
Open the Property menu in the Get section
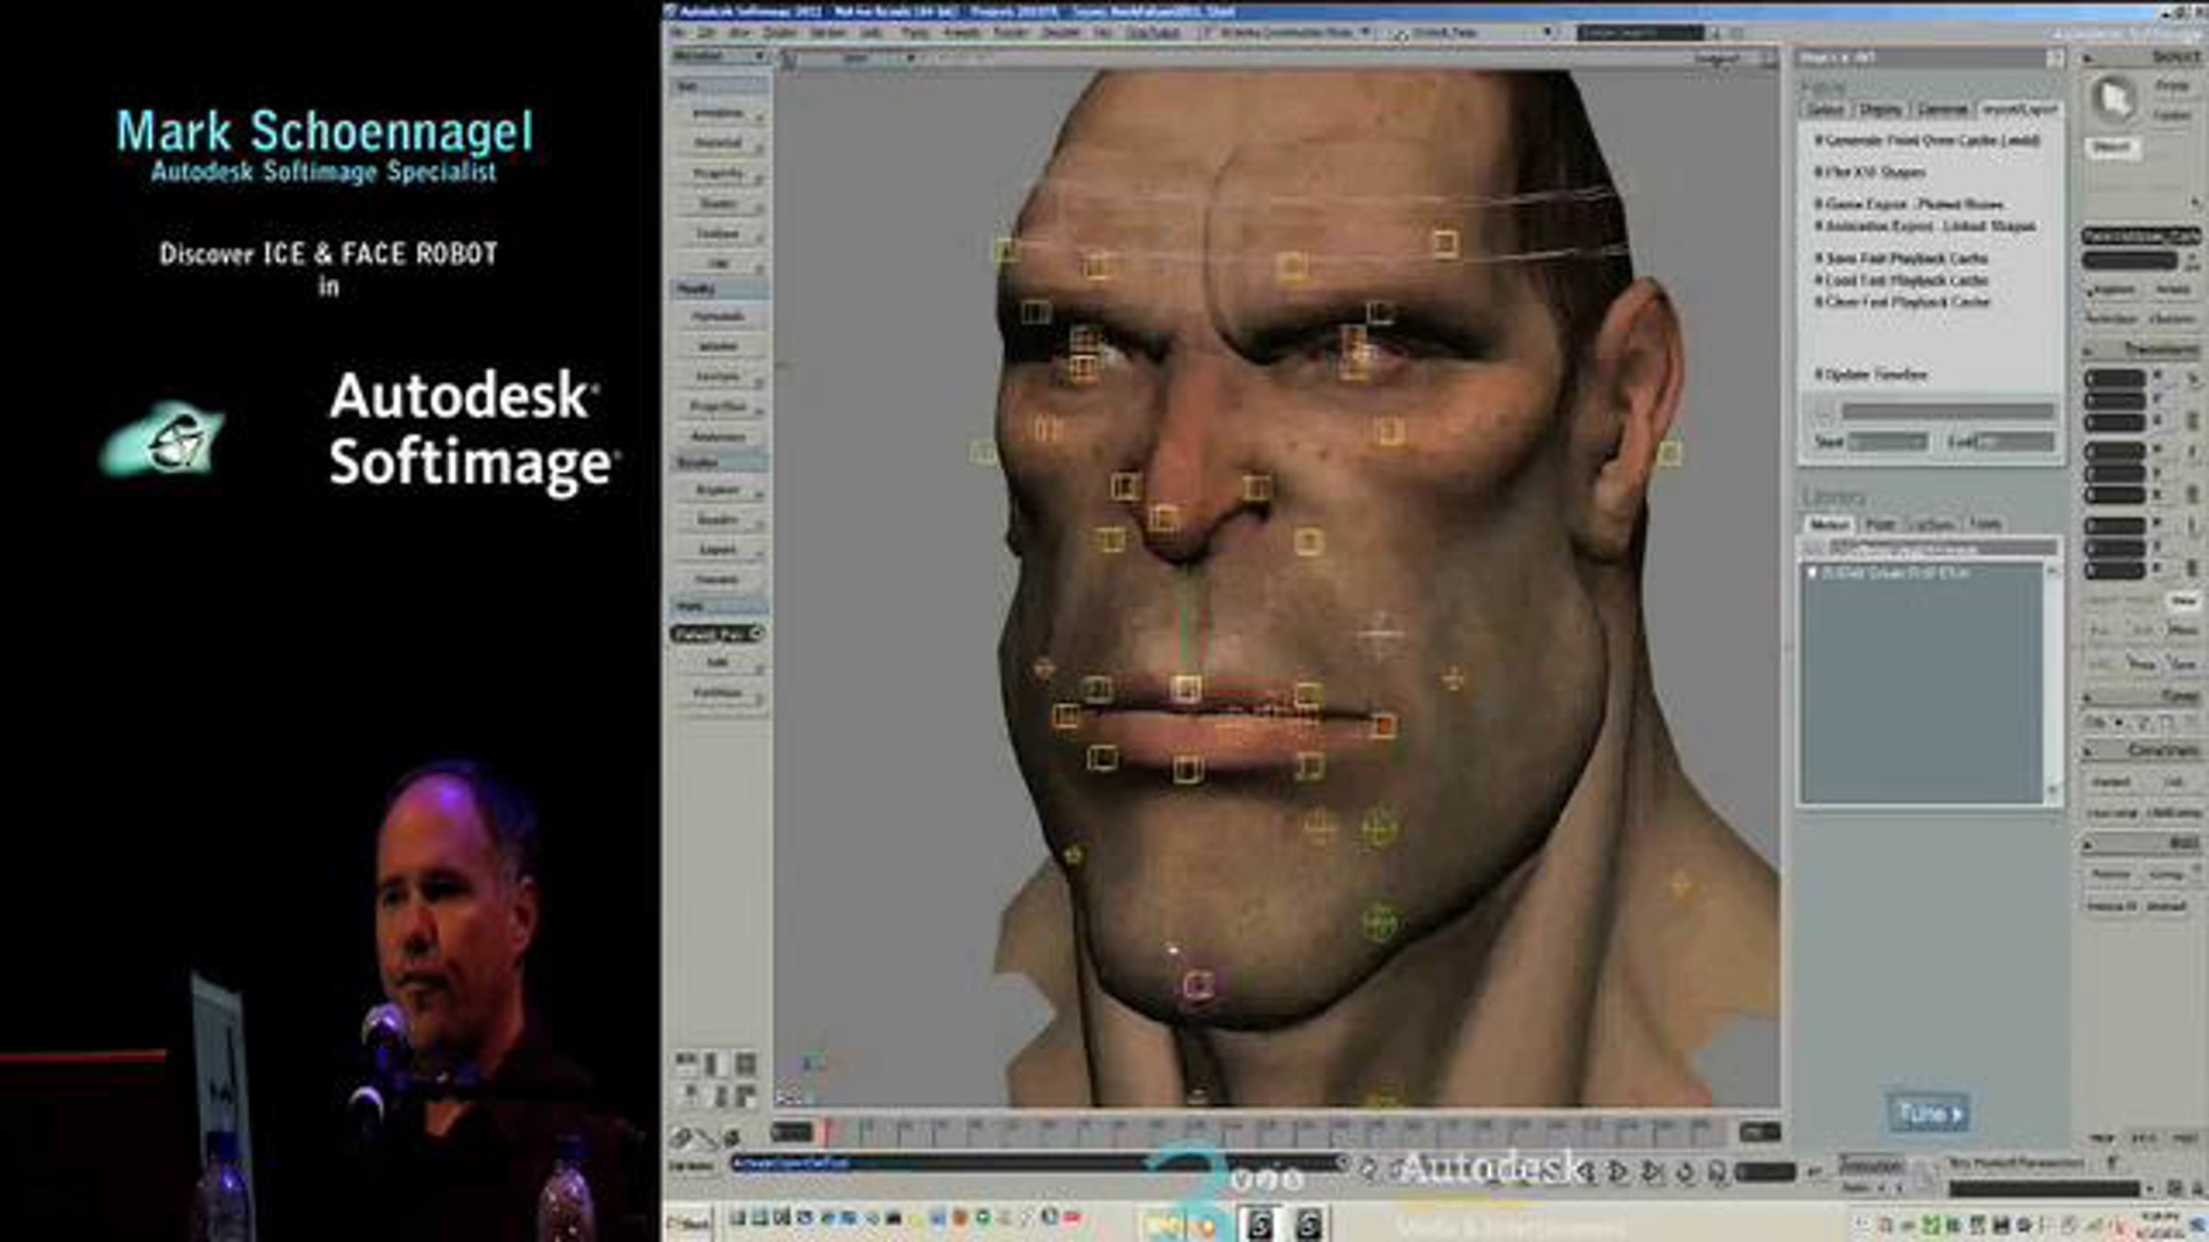(x=720, y=173)
